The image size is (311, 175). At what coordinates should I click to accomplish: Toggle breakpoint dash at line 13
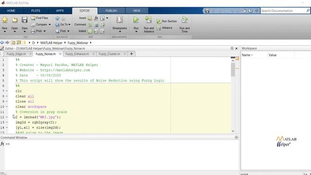[x=7, y=122]
